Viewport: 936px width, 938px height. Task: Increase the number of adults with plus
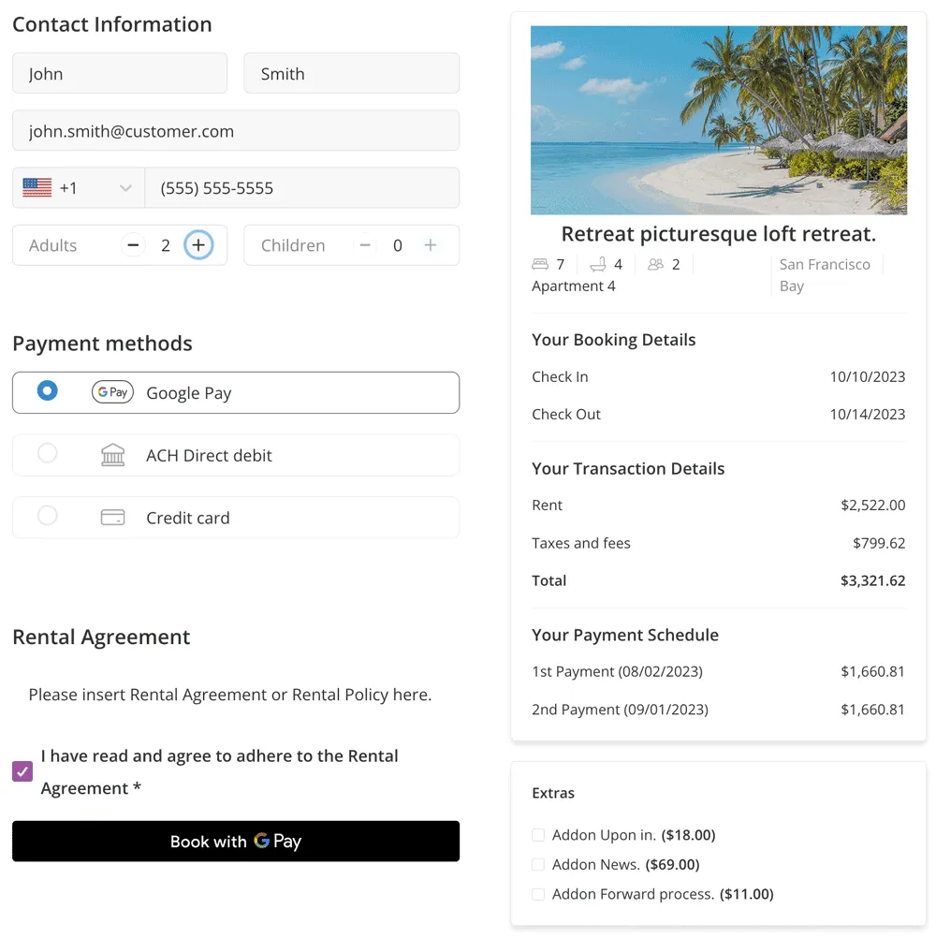tap(197, 245)
